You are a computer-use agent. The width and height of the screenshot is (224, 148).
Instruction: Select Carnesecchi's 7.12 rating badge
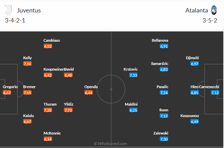215,92
